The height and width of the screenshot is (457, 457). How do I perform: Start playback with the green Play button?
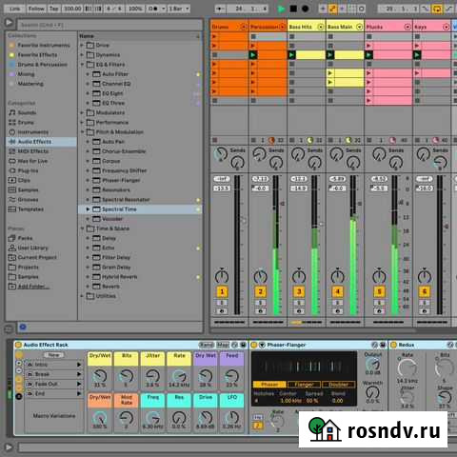click(x=281, y=9)
